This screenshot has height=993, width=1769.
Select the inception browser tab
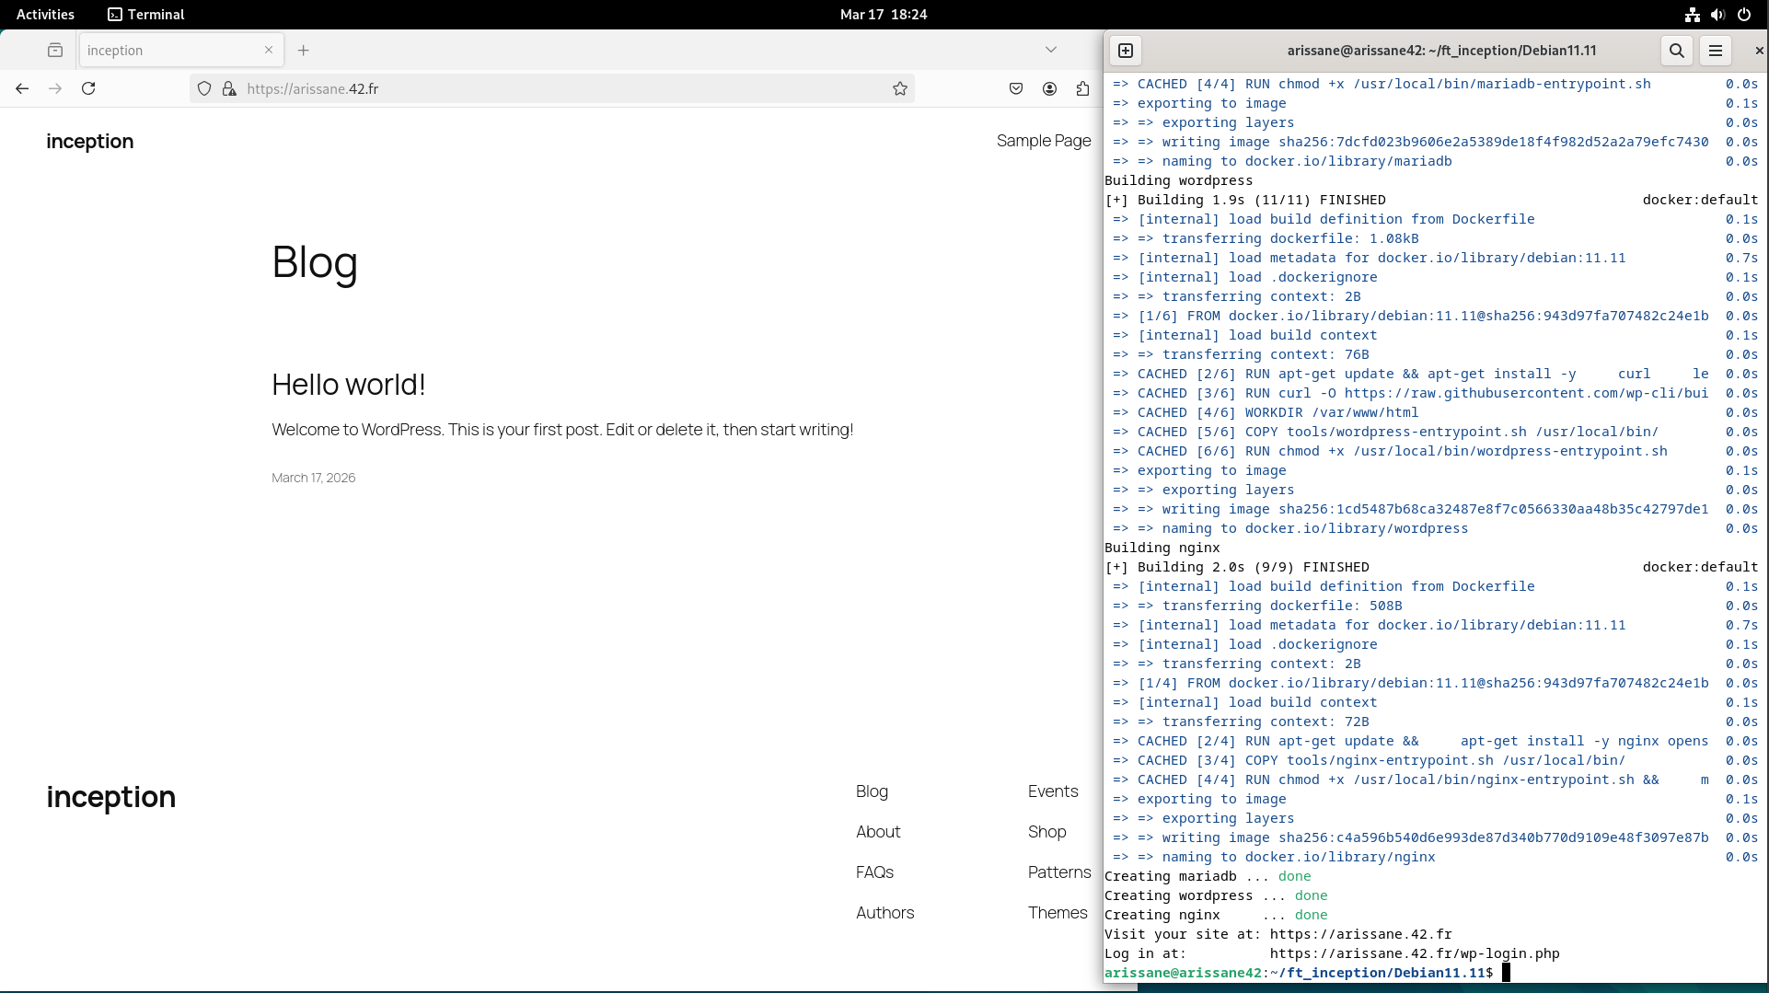click(181, 50)
